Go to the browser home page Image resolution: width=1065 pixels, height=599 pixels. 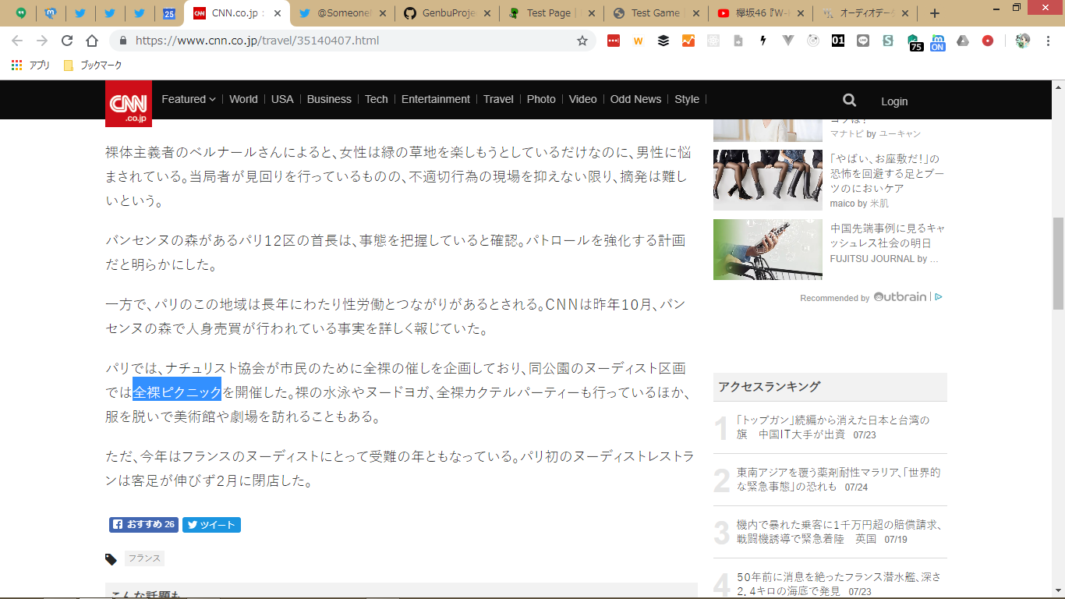92,41
